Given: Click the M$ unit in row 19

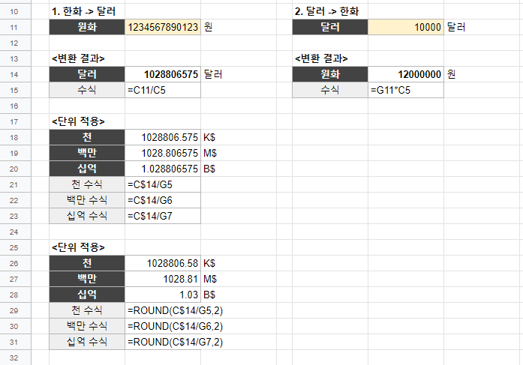Looking at the screenshot, I should click(210, 153).
